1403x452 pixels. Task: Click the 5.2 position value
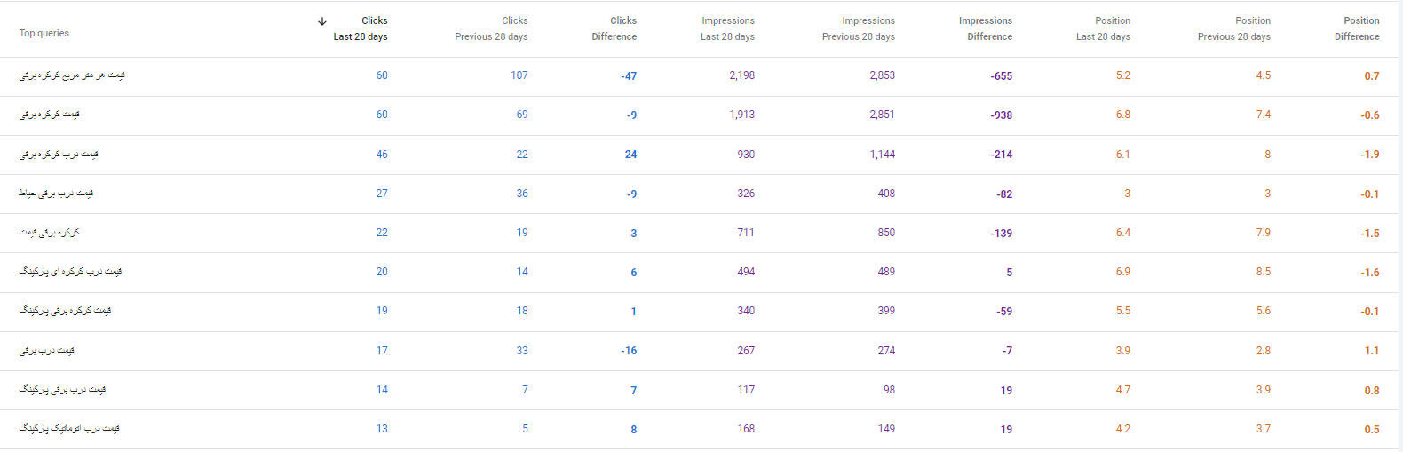coord(1123,75)
